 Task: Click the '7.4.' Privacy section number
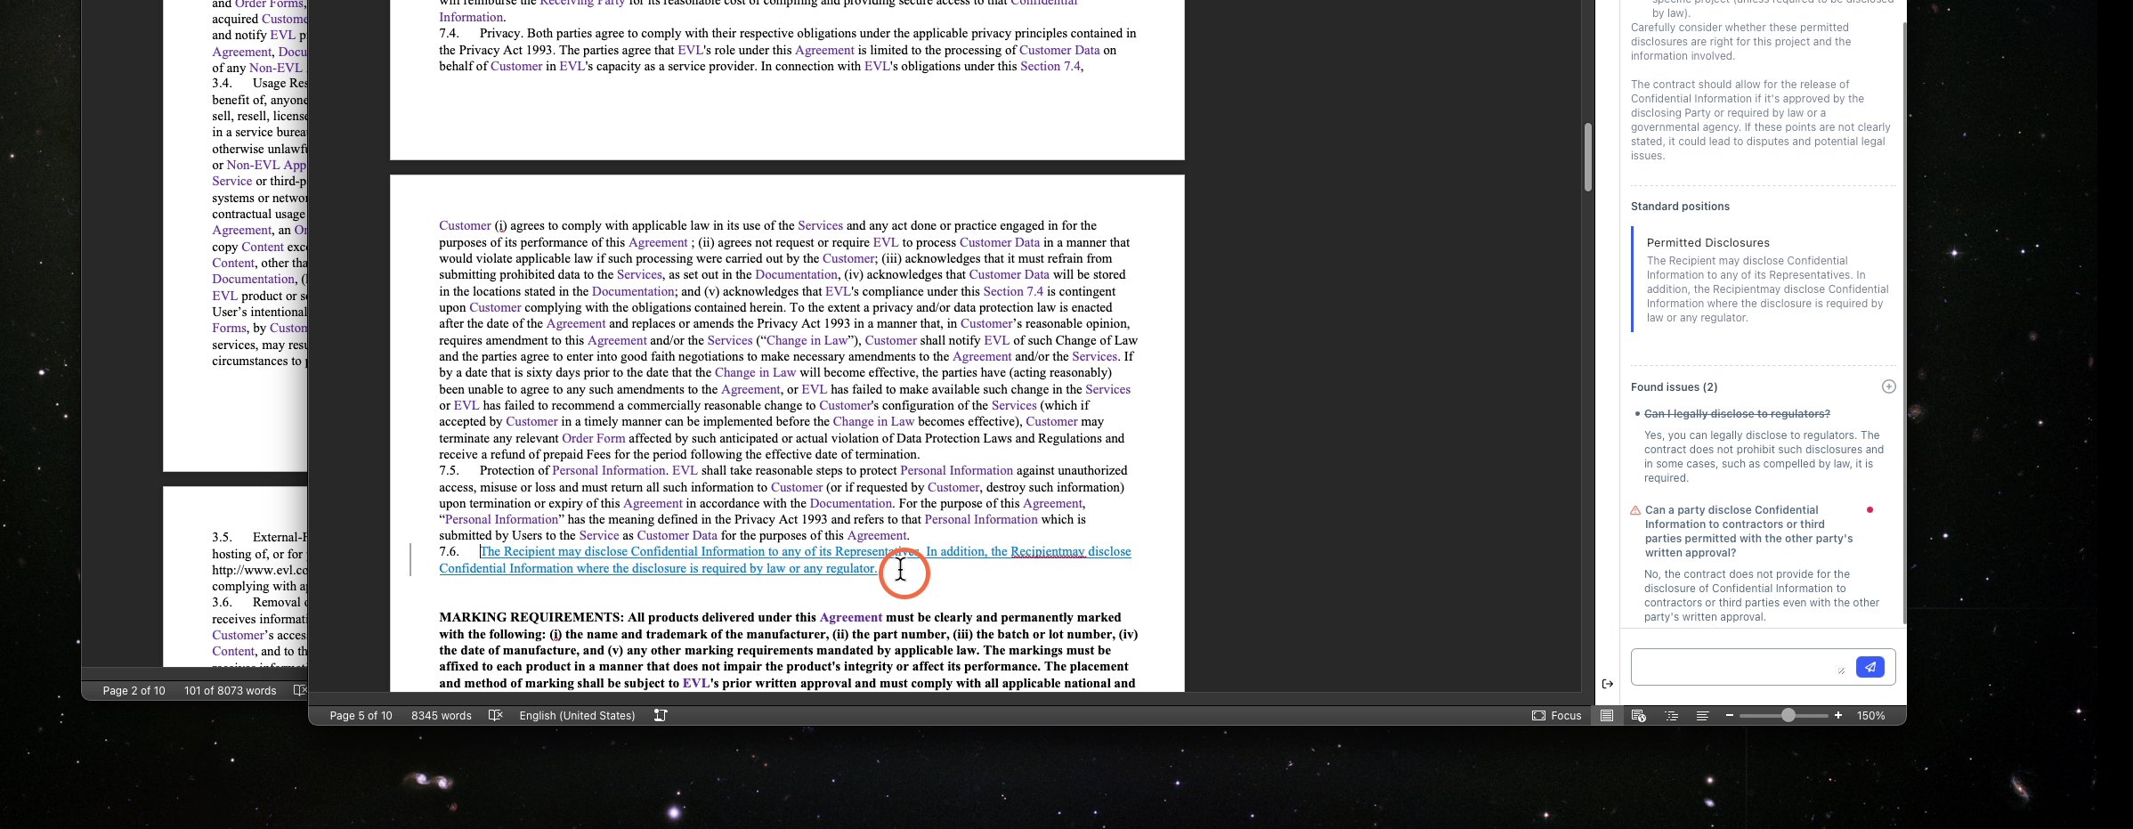449,33
